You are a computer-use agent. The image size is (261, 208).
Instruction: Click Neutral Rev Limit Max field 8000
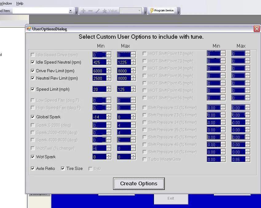point(124,78)
